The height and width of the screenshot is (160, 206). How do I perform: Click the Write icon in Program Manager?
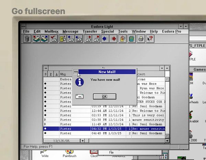[x=45, y=154]
